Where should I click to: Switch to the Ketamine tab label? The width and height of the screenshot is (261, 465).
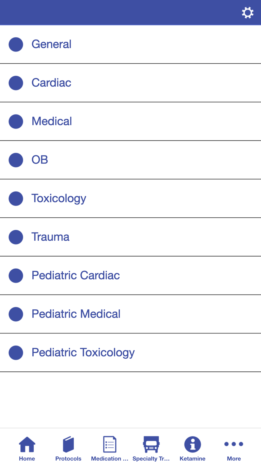(193, 458)
